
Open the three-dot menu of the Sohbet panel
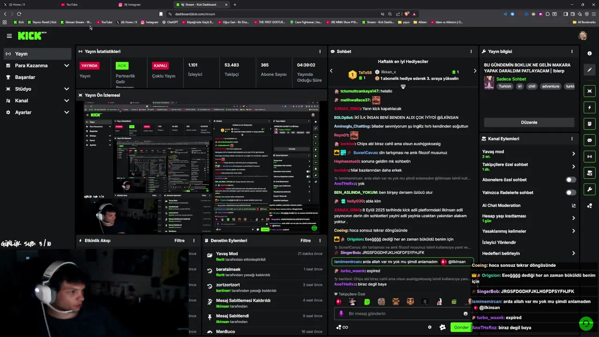pyautogui.click(x=471, y=51)
